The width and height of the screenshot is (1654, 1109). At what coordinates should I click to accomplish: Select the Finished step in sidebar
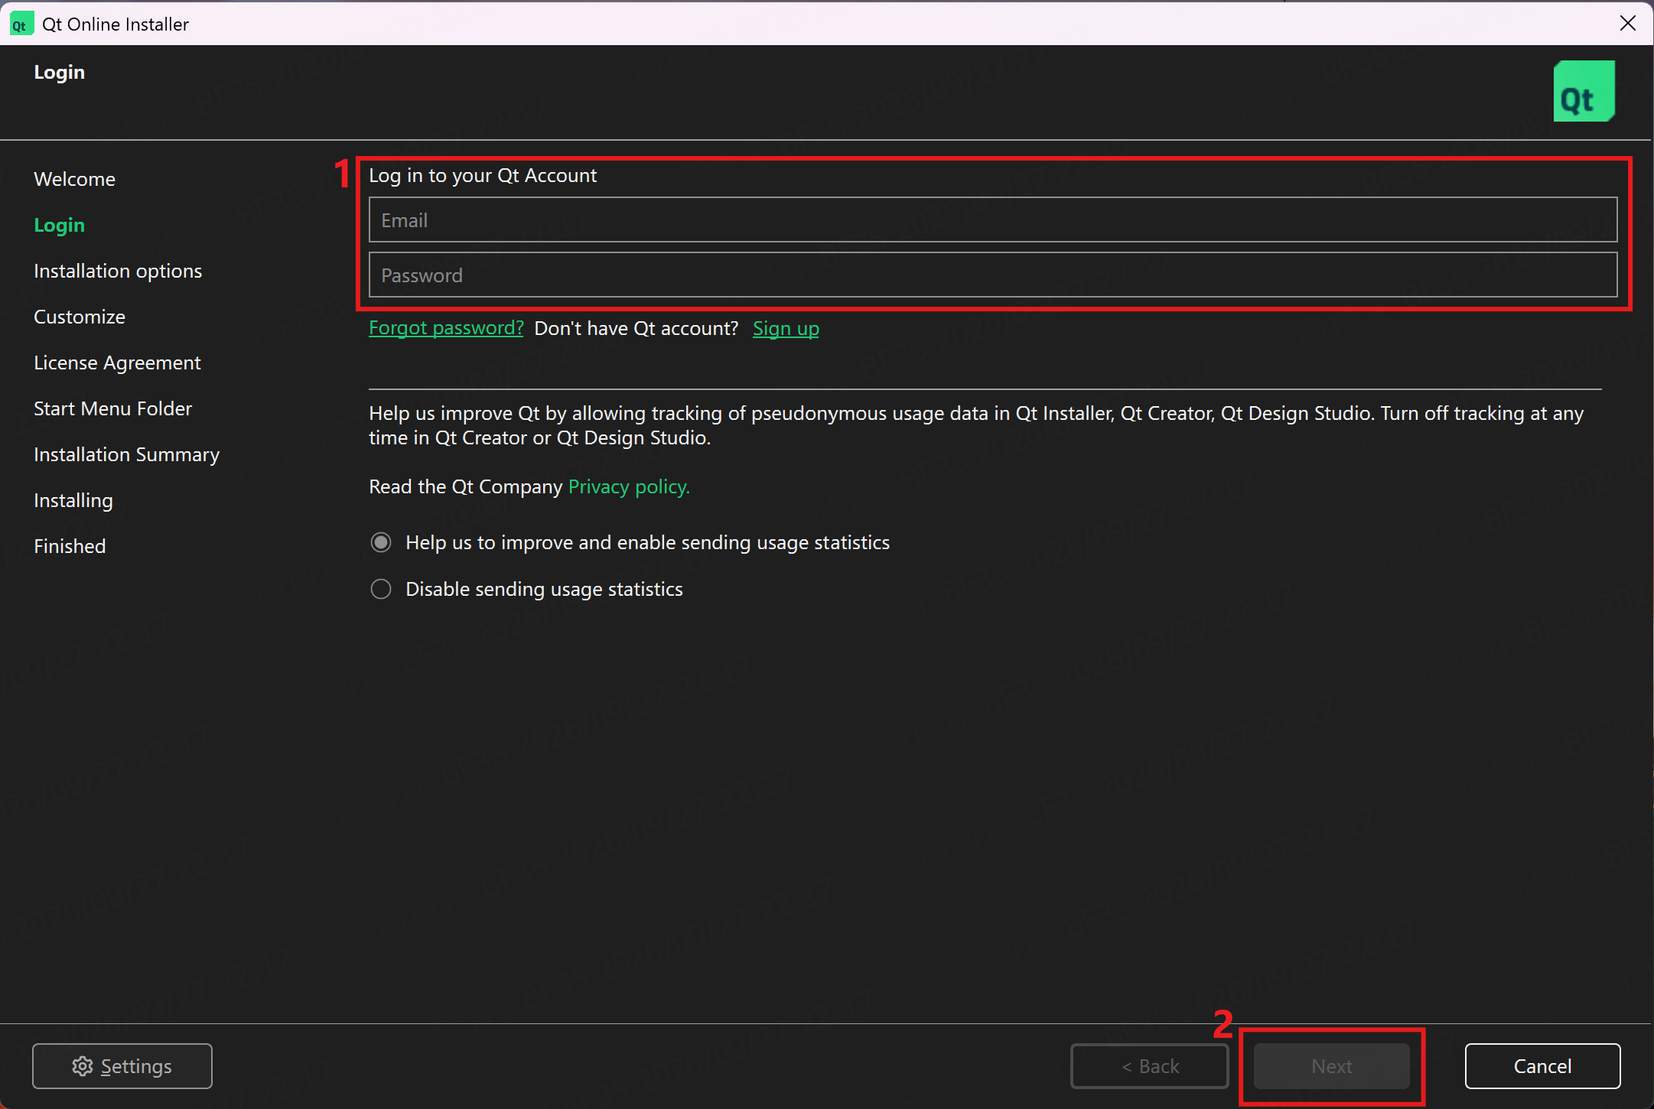click(x=70, y=546)
